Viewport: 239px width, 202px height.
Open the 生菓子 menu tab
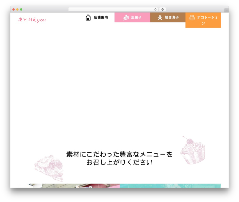click(x=132, y=18)
